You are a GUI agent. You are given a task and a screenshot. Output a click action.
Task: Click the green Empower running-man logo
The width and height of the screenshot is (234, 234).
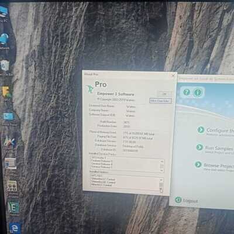point(90,89)
